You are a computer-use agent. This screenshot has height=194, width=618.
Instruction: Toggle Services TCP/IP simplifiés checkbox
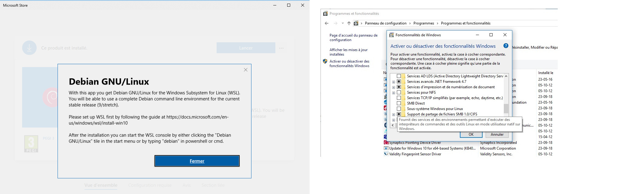[399, 98]
